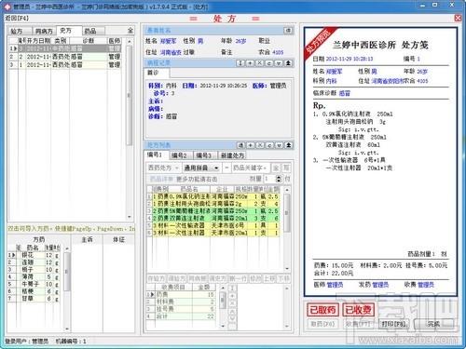The width and height of the screenshot is (466, 349).
Task: Click the prescription history list scrollbar
Action: pyautogui.click(x=130, y=128)
